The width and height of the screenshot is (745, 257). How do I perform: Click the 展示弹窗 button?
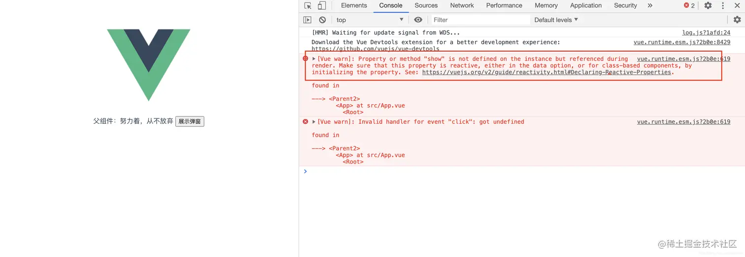pos(190,121)
